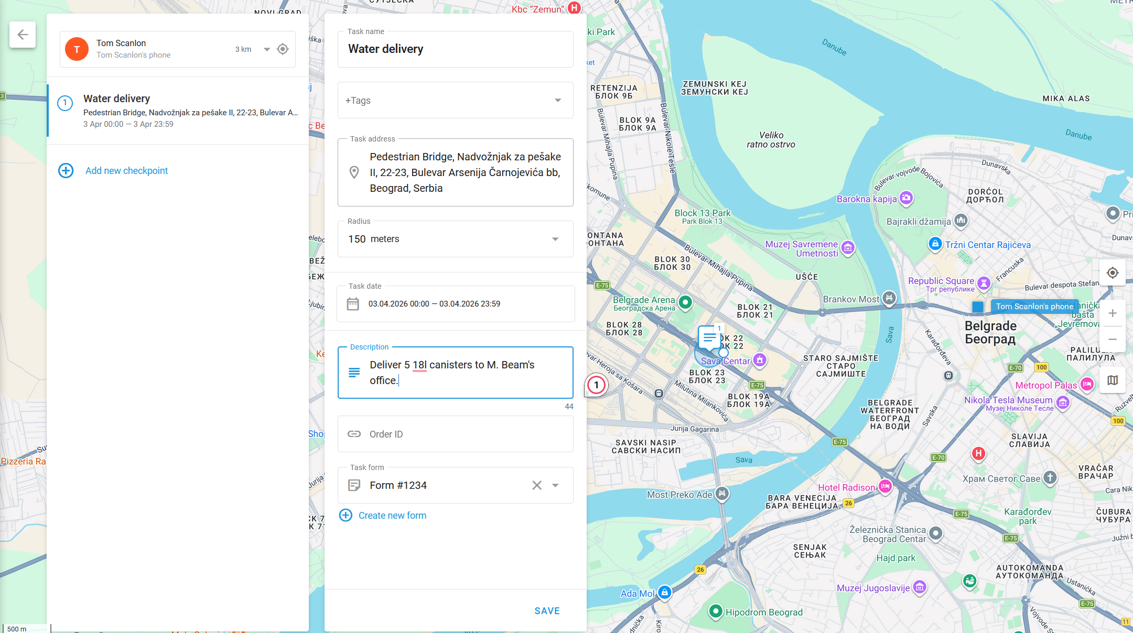Viewport: 1133px width, 633px height.
Task: Zoom in on the map
Action: click(1112, 313)
